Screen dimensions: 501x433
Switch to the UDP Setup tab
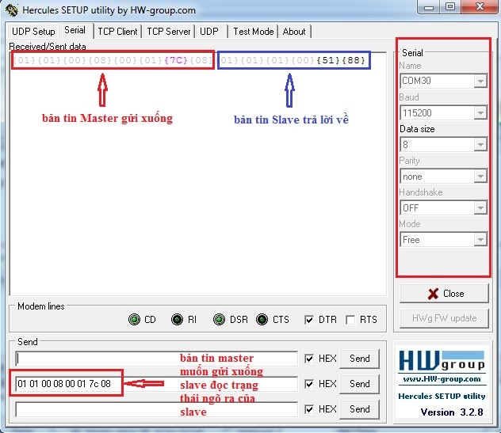(x=33, y=32)
